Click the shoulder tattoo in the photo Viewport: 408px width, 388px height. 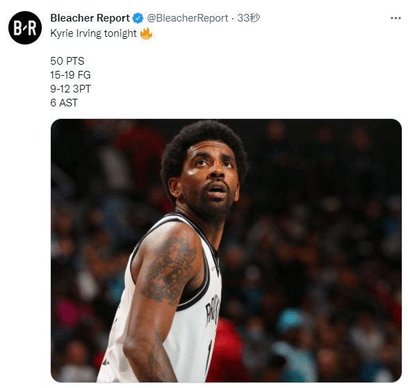[169, 270]
